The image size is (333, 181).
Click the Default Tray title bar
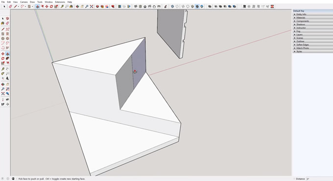[312, 11]
